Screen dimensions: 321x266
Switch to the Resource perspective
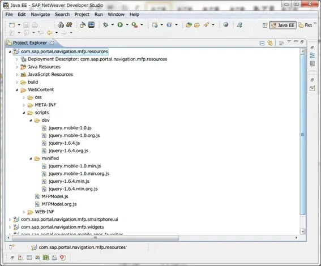pos(305,25)
